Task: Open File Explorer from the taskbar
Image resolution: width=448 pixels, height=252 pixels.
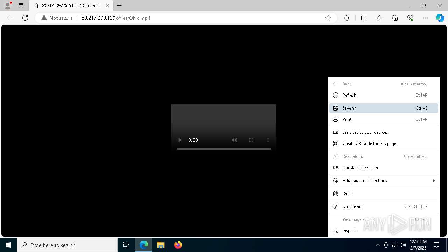Action: (x=161, y=245)
